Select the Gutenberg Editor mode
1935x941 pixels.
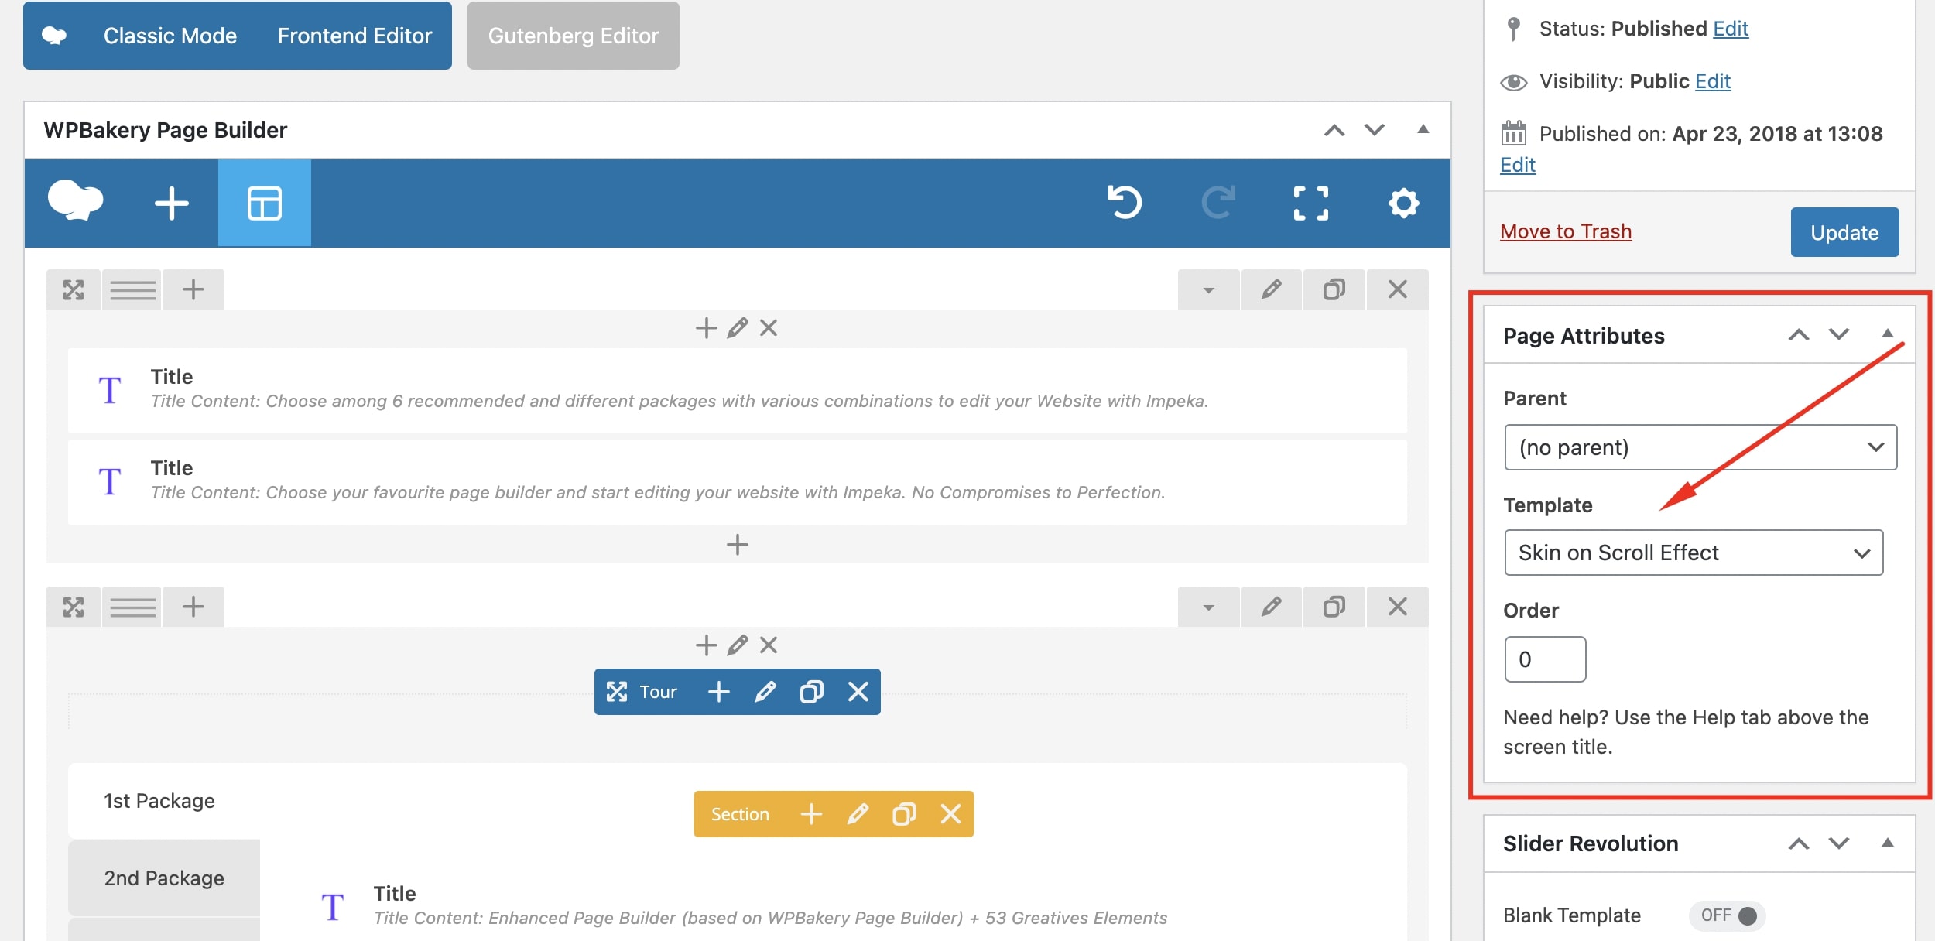click(573, 36)
